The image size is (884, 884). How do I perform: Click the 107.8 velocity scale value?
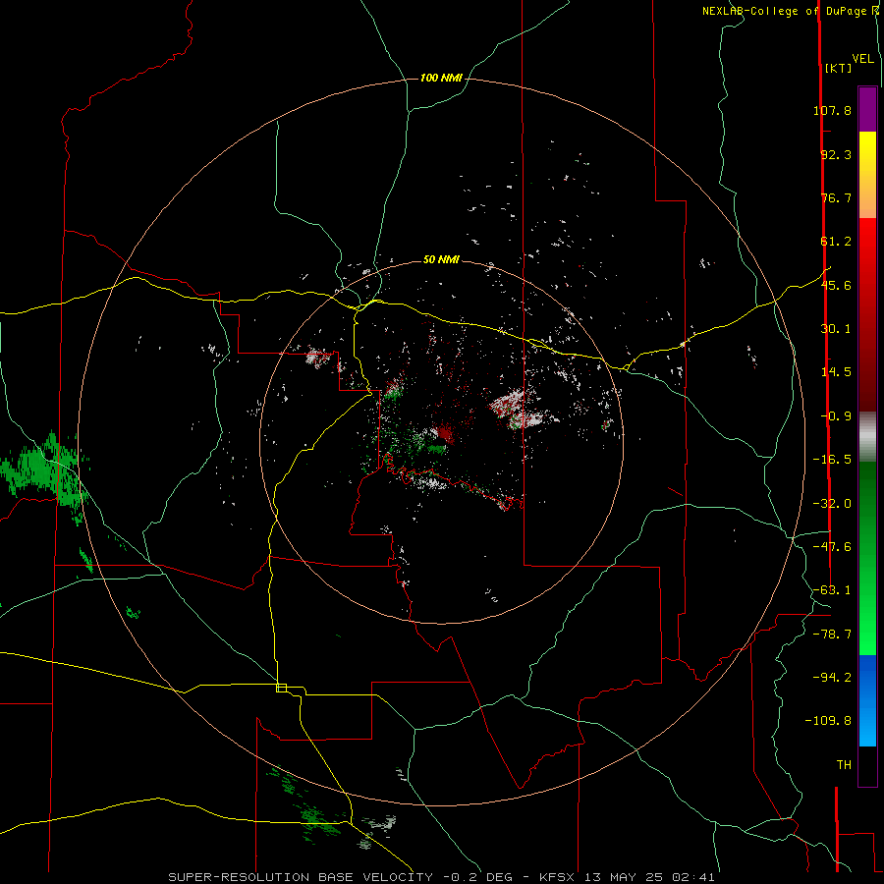point(832,110)
